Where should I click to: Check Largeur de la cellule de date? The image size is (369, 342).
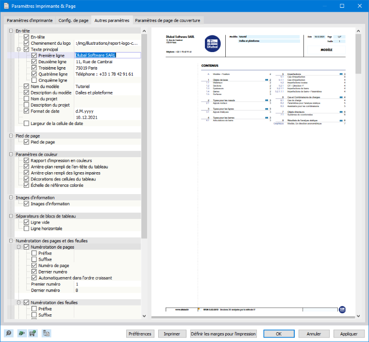point(27,124)
